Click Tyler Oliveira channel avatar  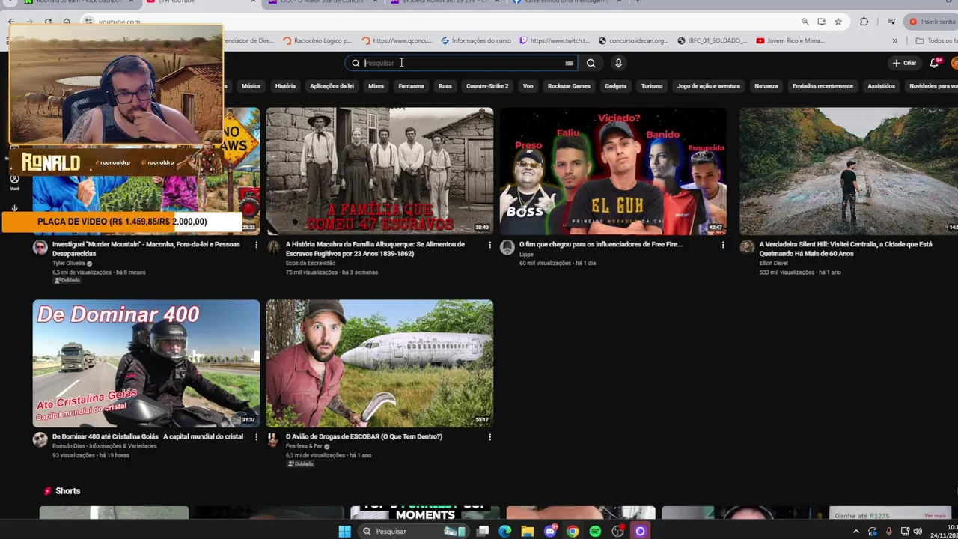[40, 247]
